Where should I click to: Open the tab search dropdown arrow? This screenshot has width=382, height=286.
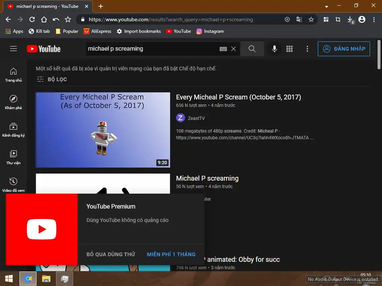click(x=326, y=7)
